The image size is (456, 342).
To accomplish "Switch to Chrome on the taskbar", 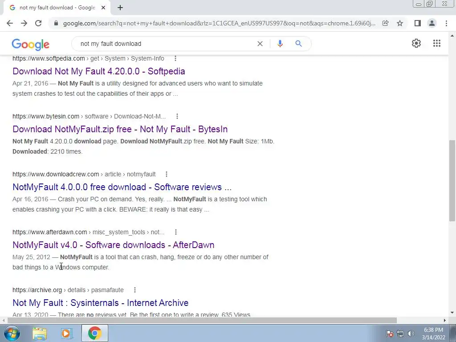I will pyautogui.click(x=95, y=333).
